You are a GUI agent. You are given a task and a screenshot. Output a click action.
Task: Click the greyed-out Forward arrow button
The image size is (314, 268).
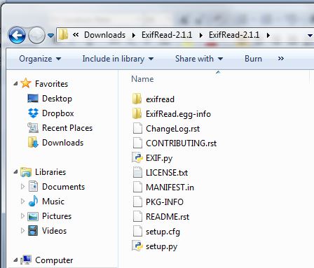[36, 35]
